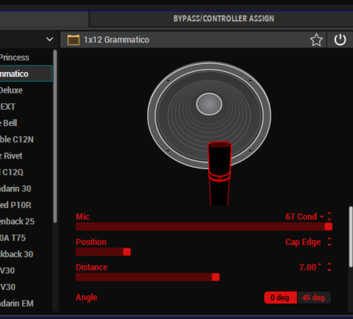Open the Bypass/Controller Assign tab
Viewport: 353px width, 319px height.
(x=223, y=18)
